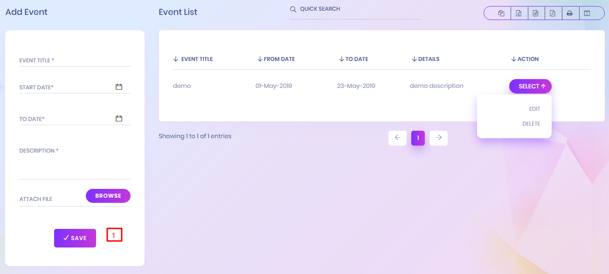
Task: Sort the list by Event Title
Action: (x=193, y=59)
